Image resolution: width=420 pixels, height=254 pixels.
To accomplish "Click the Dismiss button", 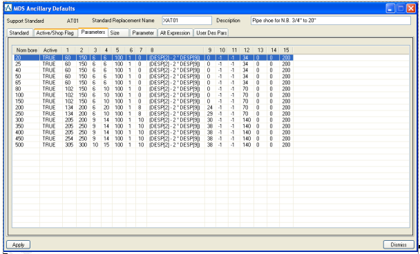I will pyautogui.click(x=399, y=244).
